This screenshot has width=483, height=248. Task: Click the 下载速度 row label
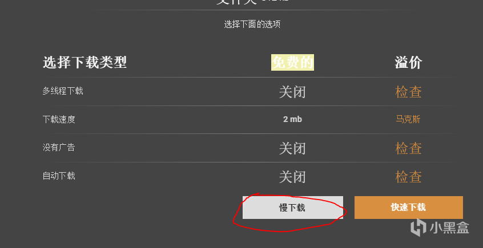click(x=59, y=119)
